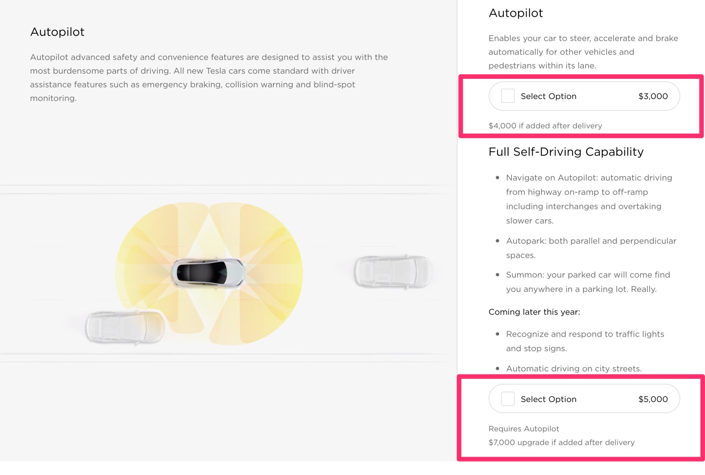
Task: Click the Summon feature bullet text
Action: 588,282
